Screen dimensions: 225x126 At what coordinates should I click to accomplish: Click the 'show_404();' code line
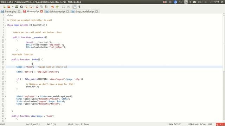pos(32,86)
